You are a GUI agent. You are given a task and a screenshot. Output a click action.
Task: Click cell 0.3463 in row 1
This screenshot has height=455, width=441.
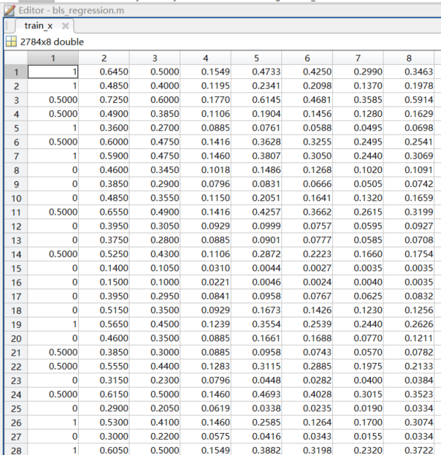409,72
